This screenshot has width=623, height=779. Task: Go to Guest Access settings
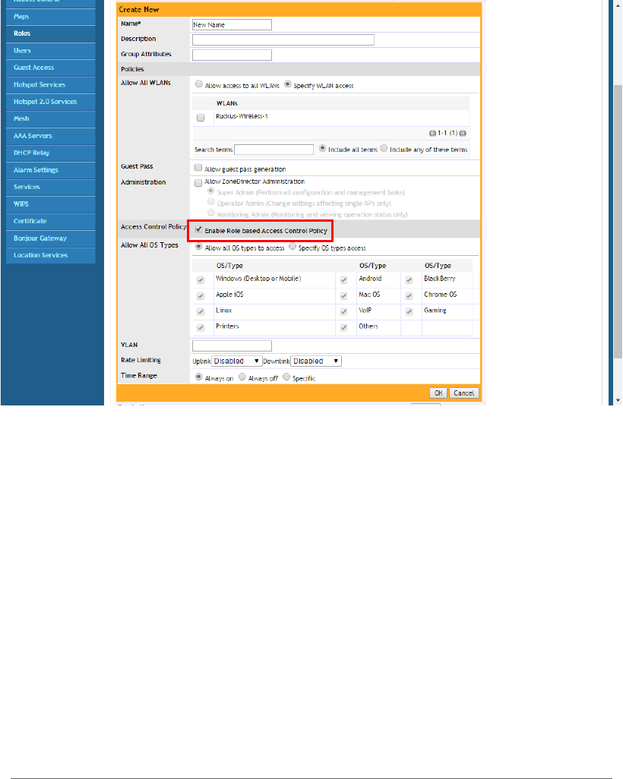[50, 68]
